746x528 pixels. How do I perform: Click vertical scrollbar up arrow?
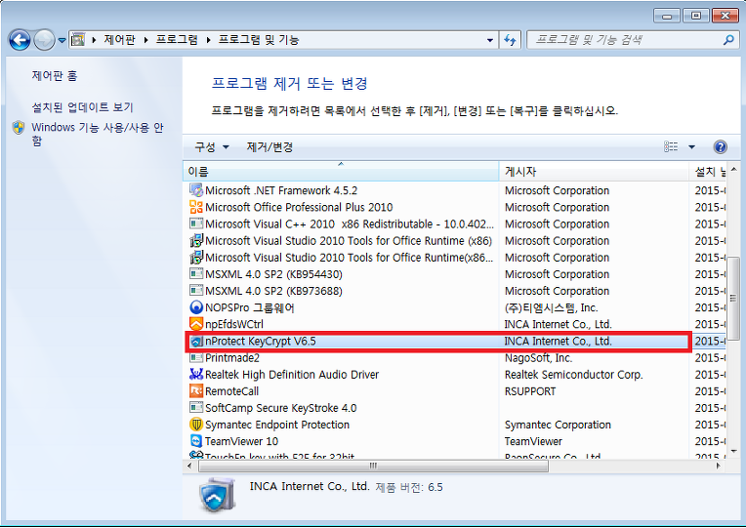pos(733,170)
